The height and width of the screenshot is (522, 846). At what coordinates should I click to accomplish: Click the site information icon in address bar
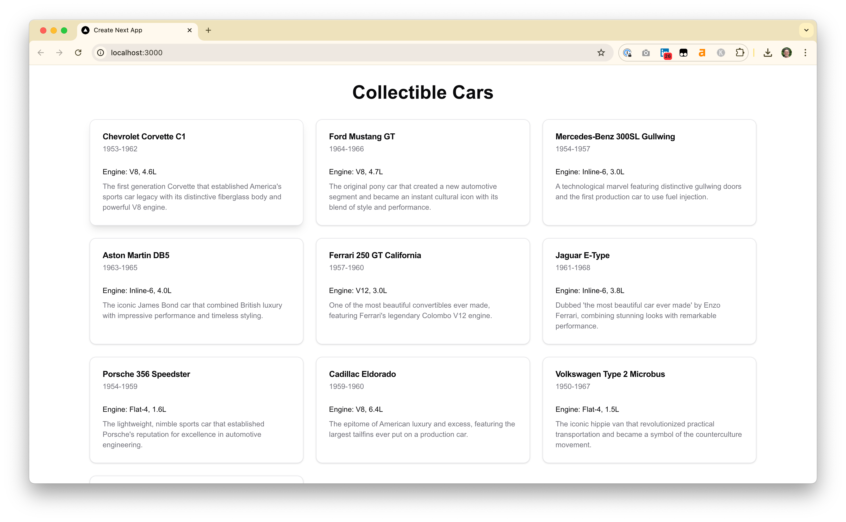click(101, 52)
